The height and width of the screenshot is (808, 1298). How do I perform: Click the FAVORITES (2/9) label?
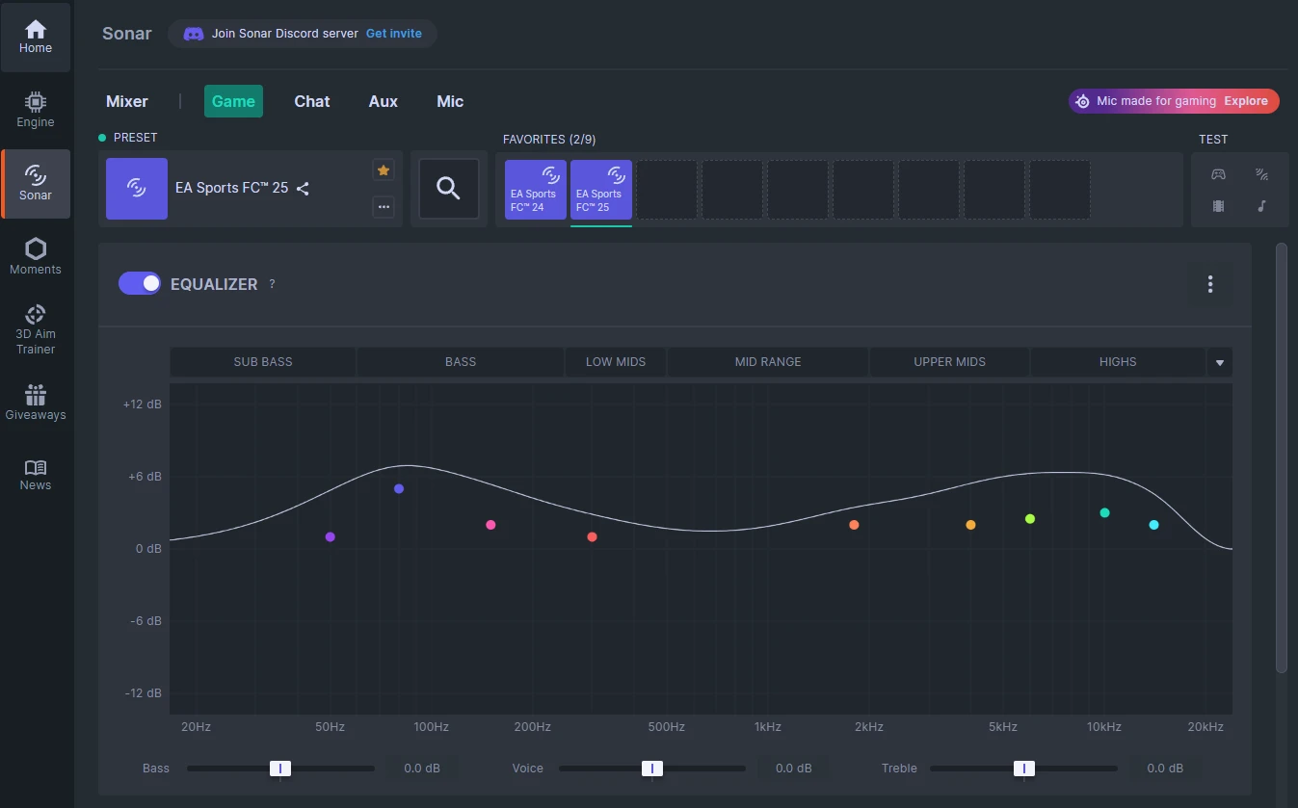point(549,140)
